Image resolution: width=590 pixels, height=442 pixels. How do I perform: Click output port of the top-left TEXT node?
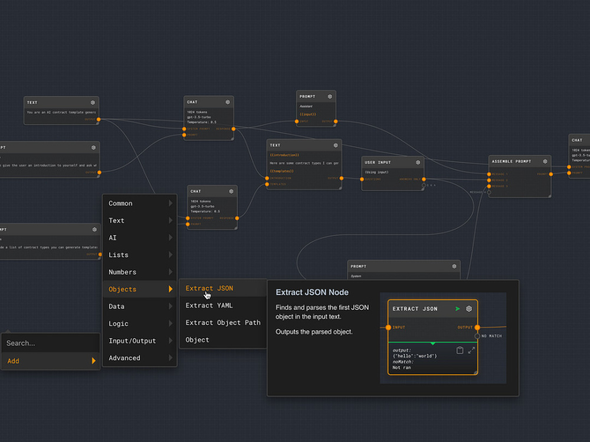click(x=99, y=120)
